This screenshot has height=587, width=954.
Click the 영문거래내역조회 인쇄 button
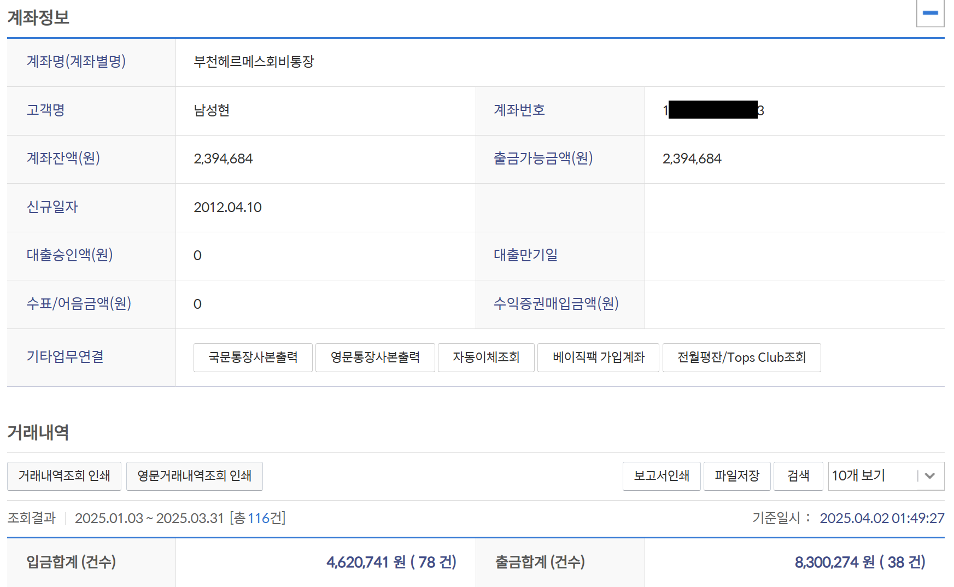194,476
